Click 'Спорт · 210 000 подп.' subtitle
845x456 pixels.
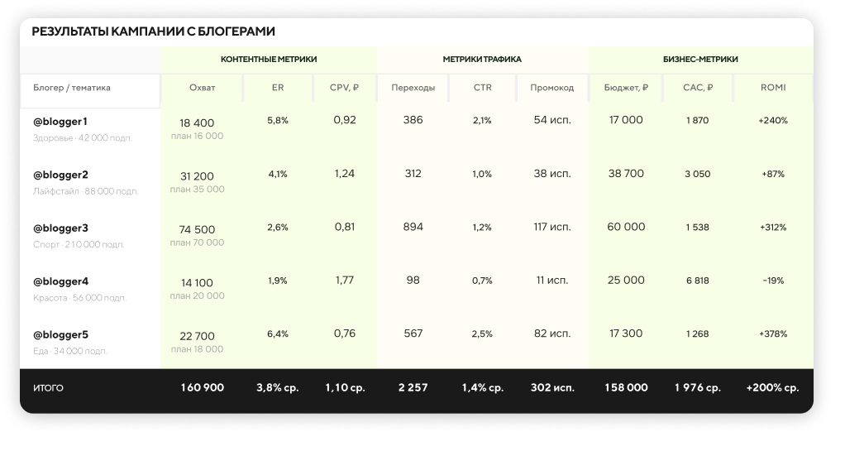79,244
